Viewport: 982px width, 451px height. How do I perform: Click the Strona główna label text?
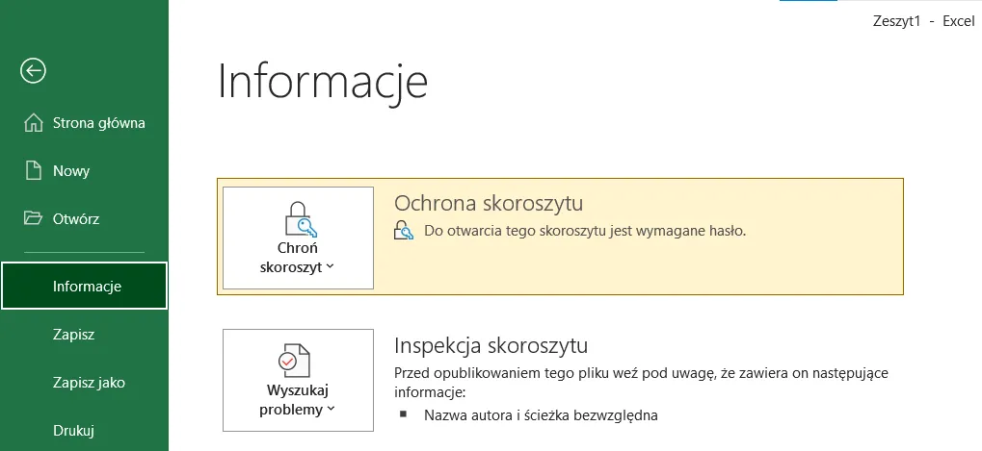pos(98,123)
